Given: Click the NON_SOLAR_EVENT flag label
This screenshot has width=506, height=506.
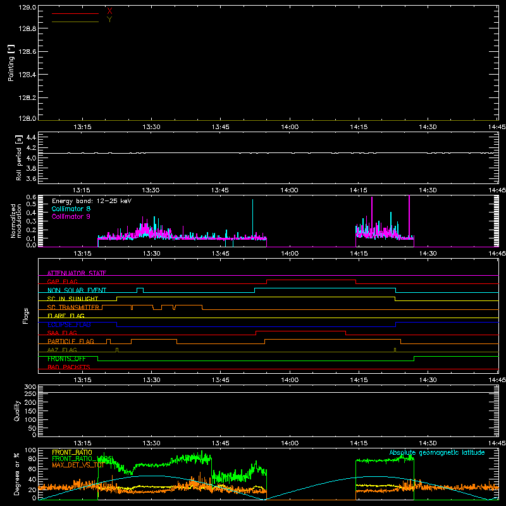Looking at the screenshot, I should [77, 290].
